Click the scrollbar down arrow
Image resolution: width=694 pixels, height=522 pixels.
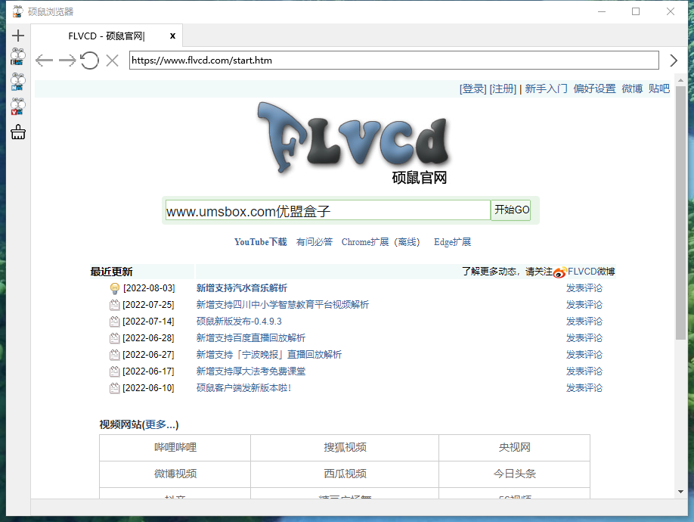tap(680, 492)
